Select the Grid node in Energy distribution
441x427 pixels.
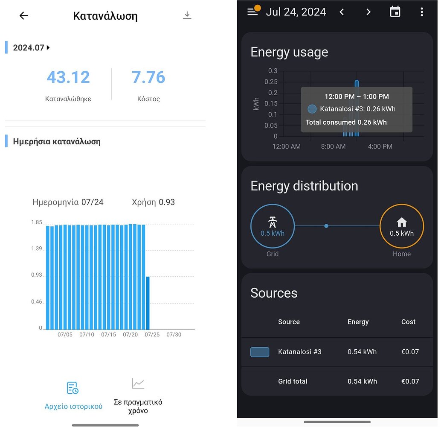(273, 226)
